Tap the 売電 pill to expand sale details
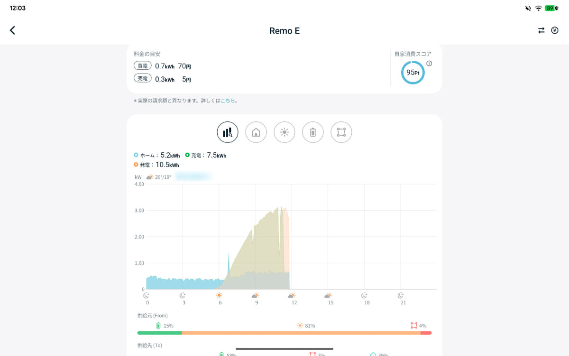Screen dimensions: 569x356 click(142, 78)
